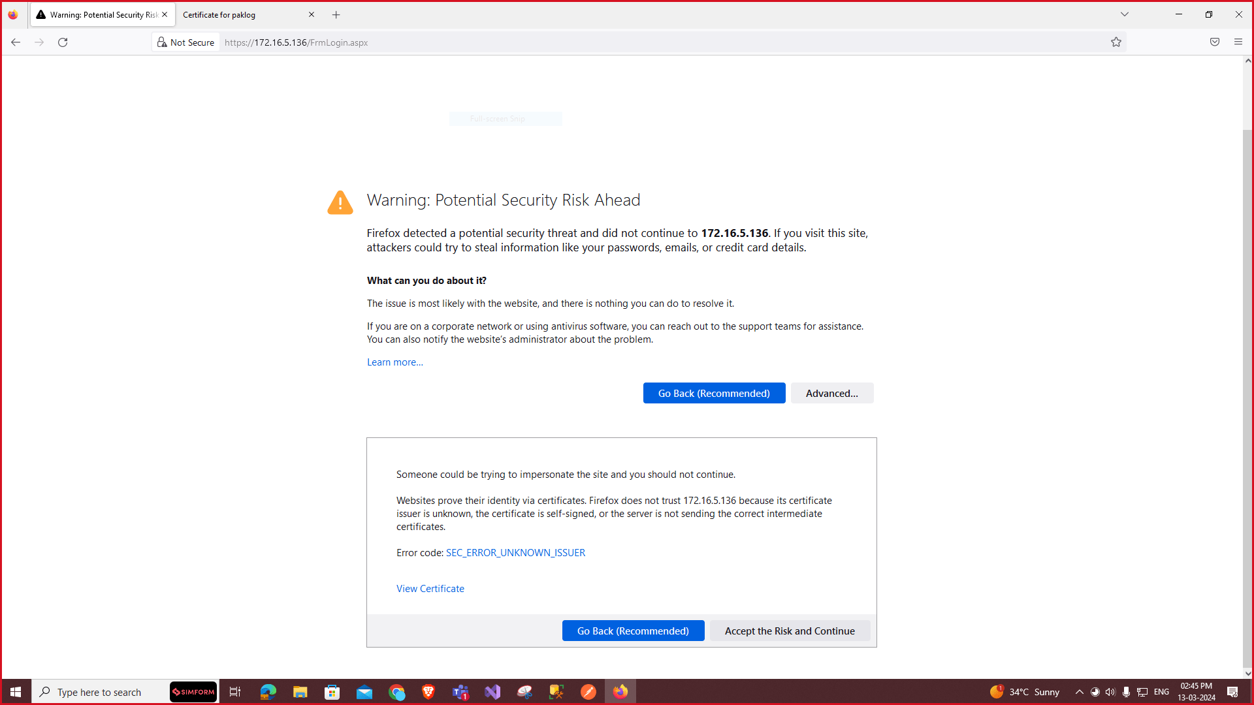Click Accept the Risk and Continue
The height and width of the screenshot is (705, 1254).
tap(790, 631)
